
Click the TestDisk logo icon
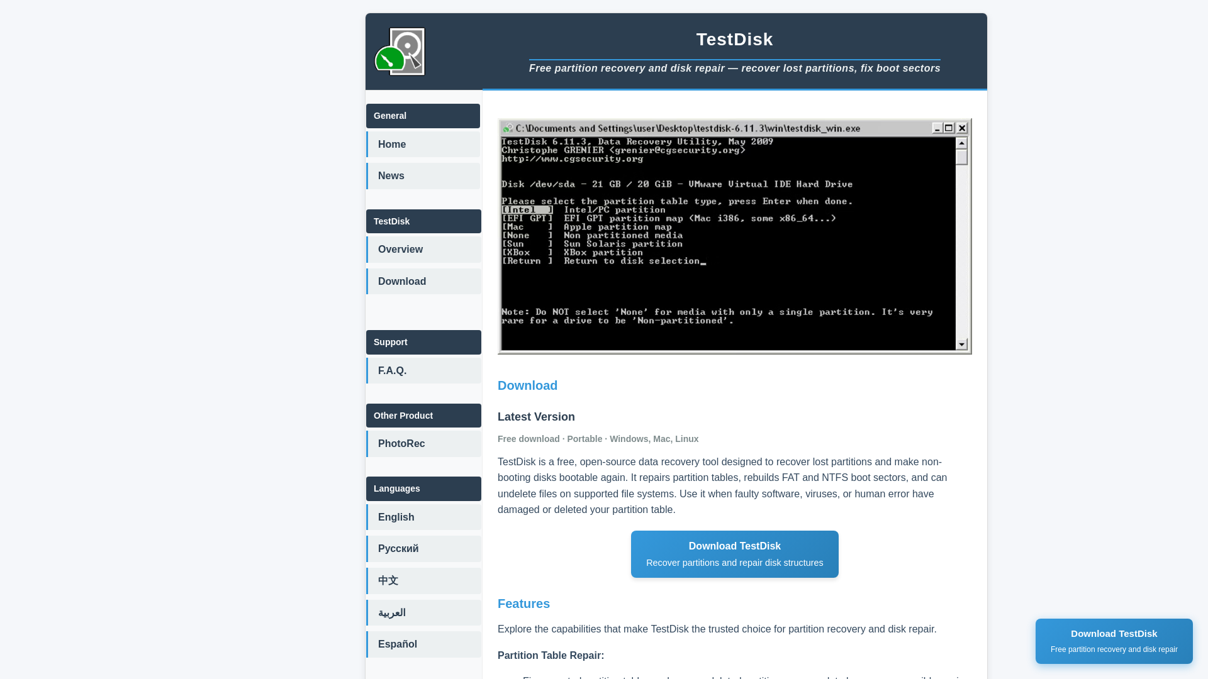[x=400, y=52]
